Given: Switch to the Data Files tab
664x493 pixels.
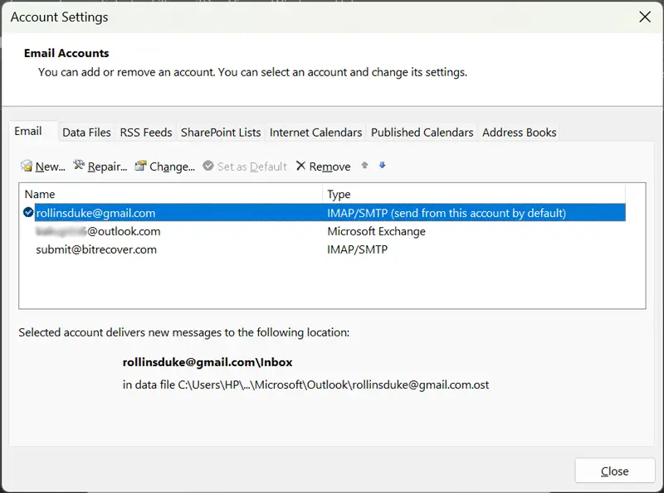Looking at the screenshot, I should (x=86, y=133).
